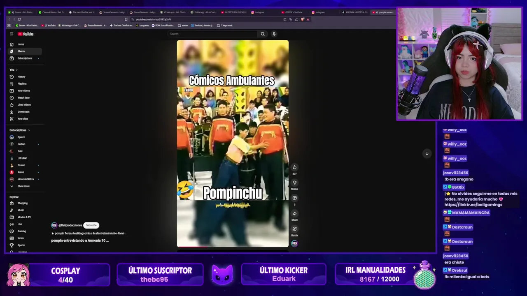Open Sports in Explore section
The image size is (527, 296).
(x=25, y=245)
